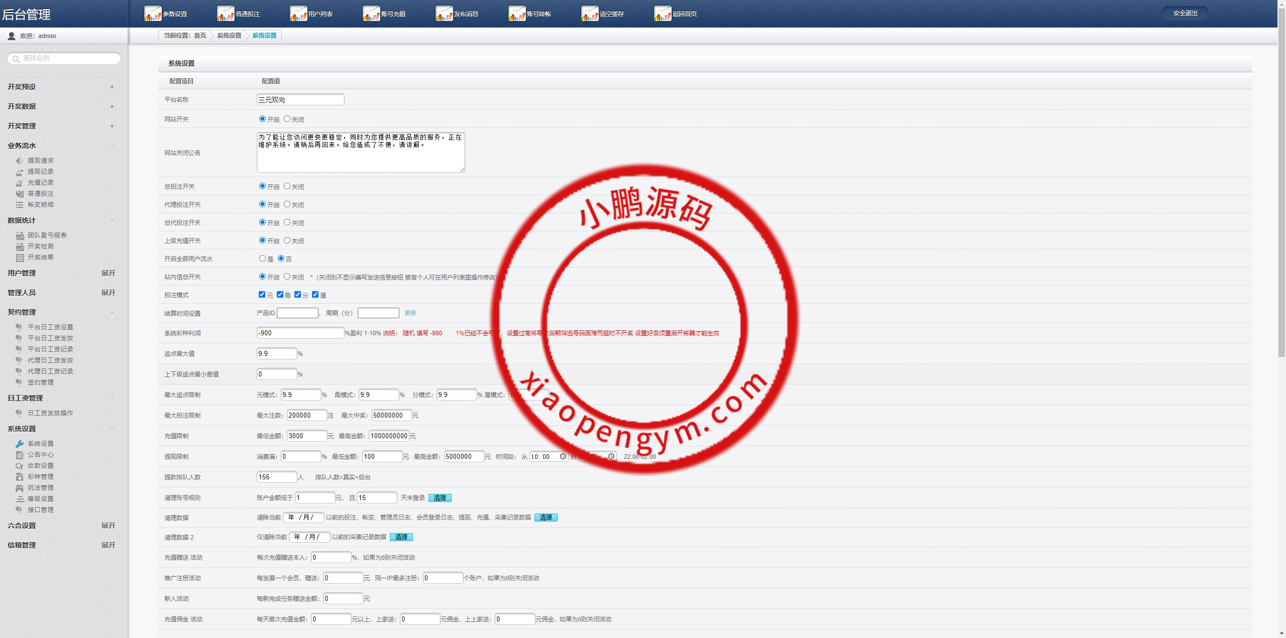The width and height of the screenshot is (1286, 638).
Task: Uncheck the 元 betting mode checkbox
Action: pyautogui.click(x=262, y=295)
